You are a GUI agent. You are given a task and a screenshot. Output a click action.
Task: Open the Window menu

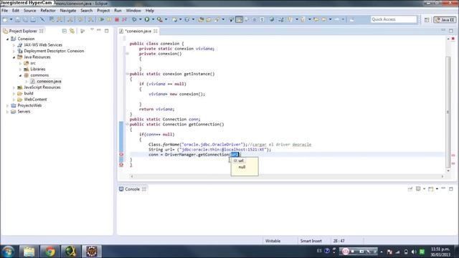[x=133, y=11]
